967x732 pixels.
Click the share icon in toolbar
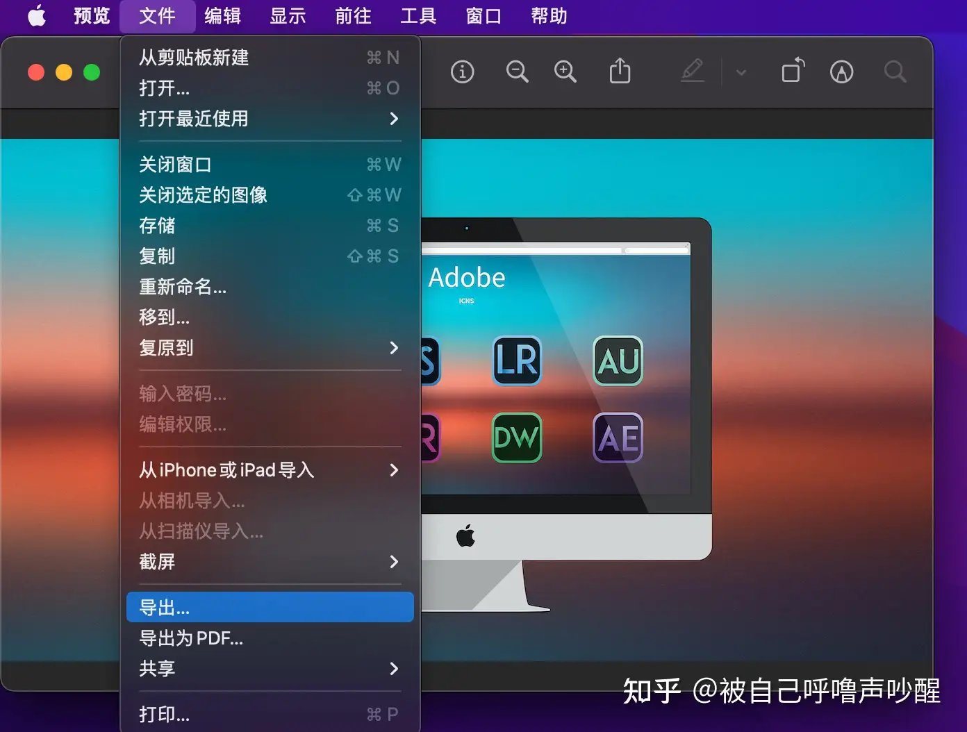coord(620,71)
